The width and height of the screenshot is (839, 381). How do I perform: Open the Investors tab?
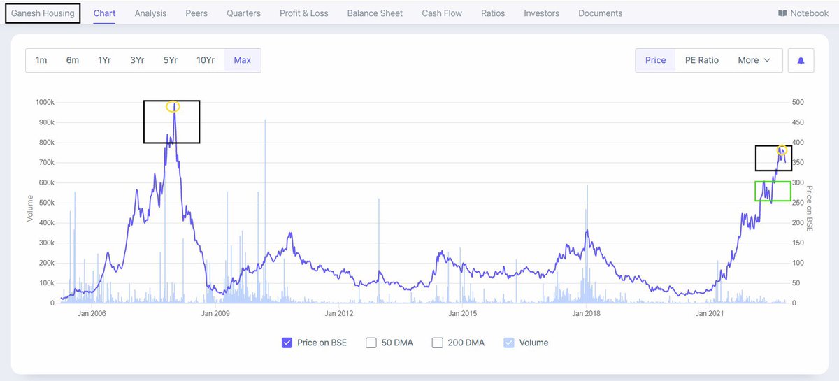pos(542,13)
